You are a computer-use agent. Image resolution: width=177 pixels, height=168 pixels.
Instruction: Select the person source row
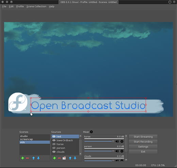coord(65,148)
